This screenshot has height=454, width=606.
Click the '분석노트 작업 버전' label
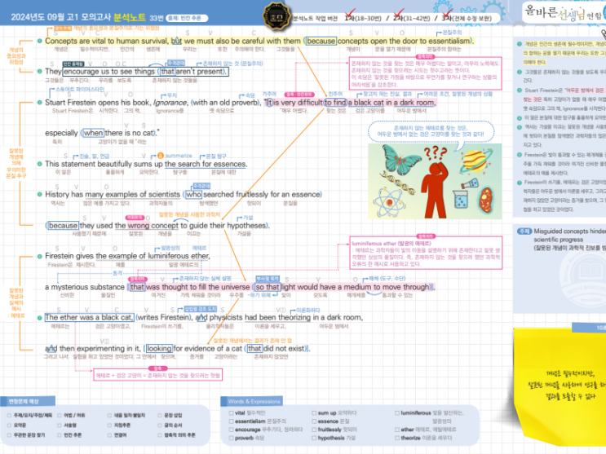[x=316, y=18]
